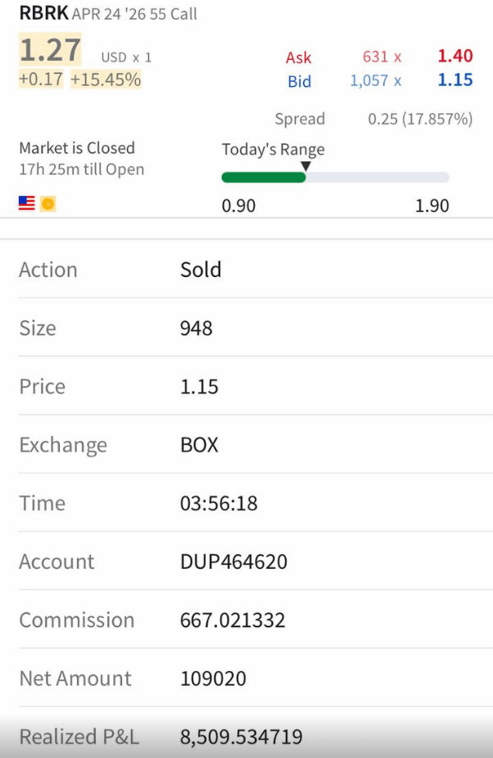Viewport: 493px width, 758px height.
Task: Select the blue bid price 1.15
Action: [455, 80]
